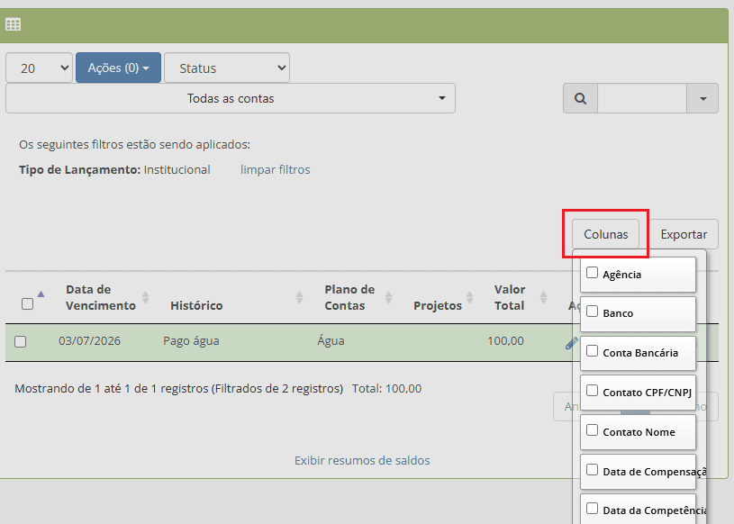
Task: Click the 100,00 valor total cell
Action: coord(505,340)
